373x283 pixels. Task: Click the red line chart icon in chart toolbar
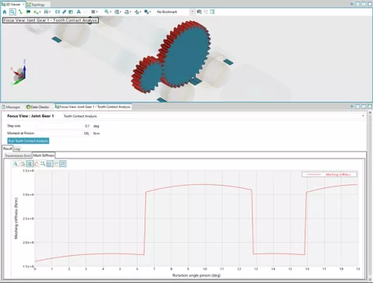(37, 164)
